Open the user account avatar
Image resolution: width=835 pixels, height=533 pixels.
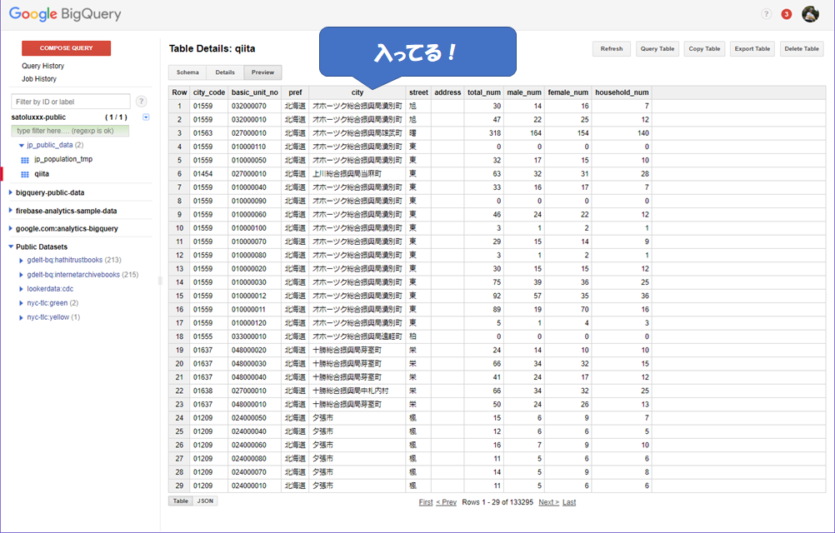810,14
